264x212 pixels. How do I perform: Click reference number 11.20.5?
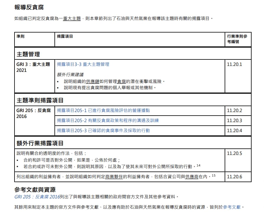(234, 153)
